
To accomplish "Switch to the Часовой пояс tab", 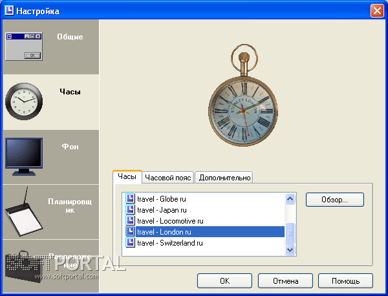I will pyautogui.click(x=168, y=178).
